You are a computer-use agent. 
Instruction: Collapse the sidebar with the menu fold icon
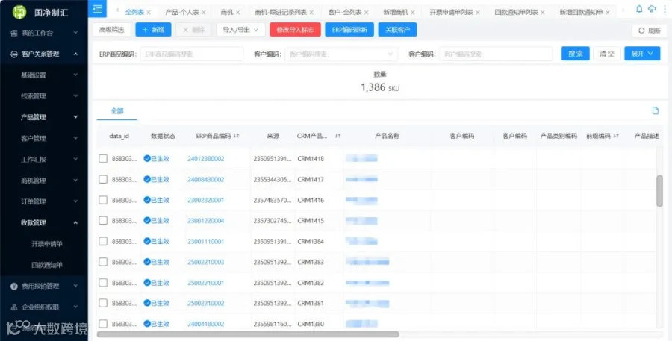pyautogui.click(x=97, y=8)
